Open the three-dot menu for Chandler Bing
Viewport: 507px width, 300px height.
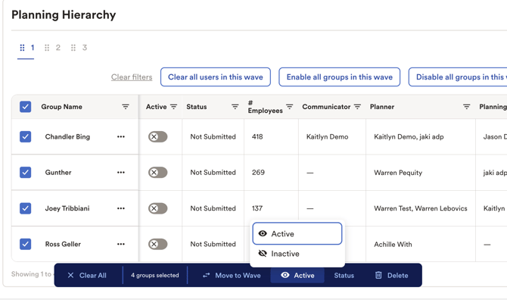[x=121, y=136]
